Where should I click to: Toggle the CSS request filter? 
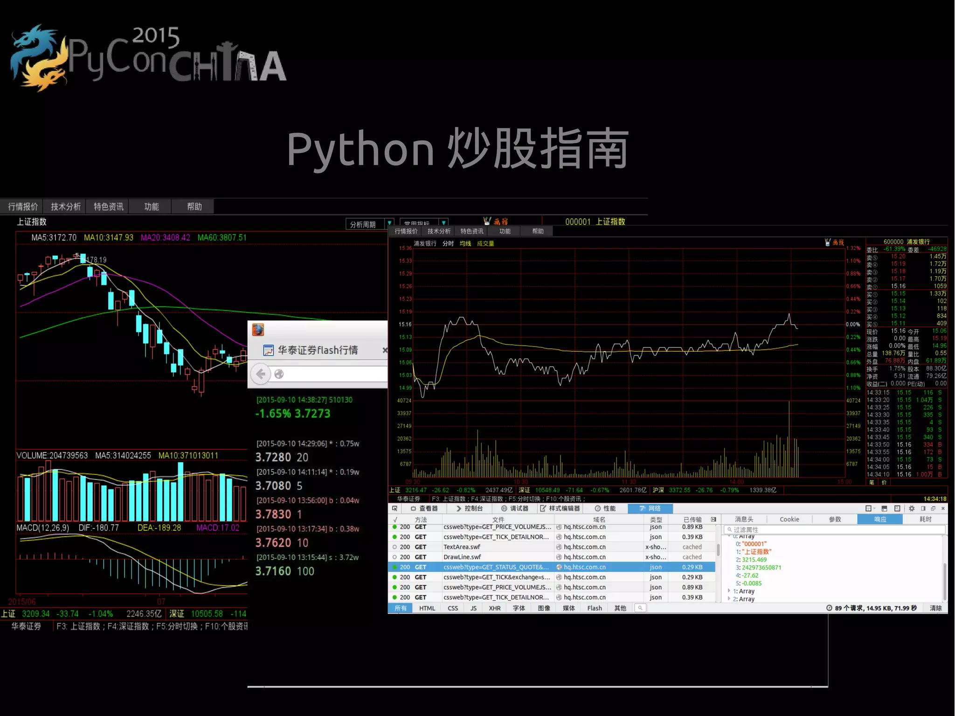coord(452,608)
